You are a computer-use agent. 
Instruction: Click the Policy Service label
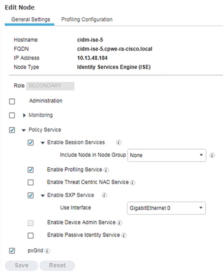pos(45,130)
